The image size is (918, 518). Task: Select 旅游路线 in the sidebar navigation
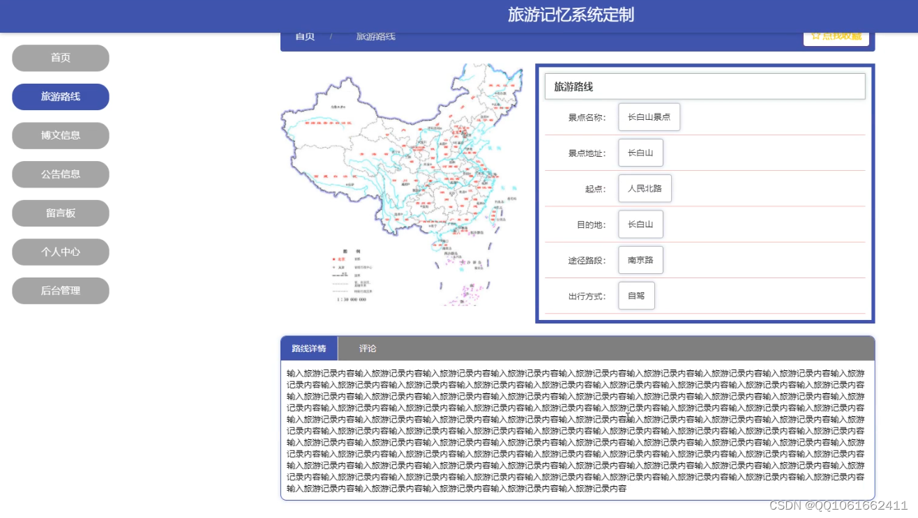(60, 97)
